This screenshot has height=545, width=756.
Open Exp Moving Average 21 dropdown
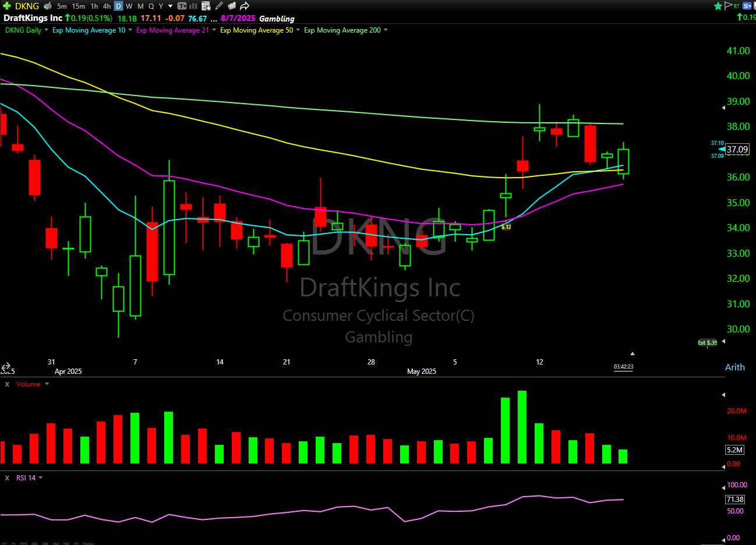coord(214,30)
